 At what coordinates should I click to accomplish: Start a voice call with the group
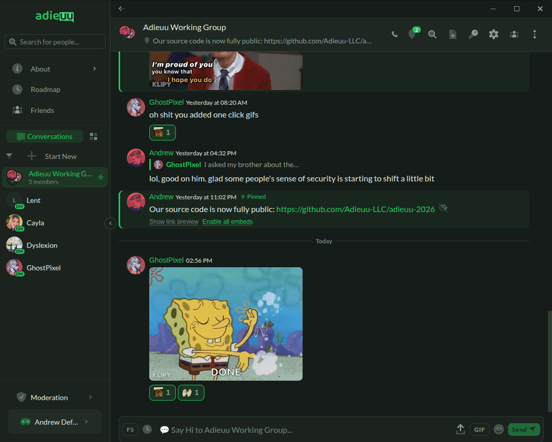tap(395, 34)
